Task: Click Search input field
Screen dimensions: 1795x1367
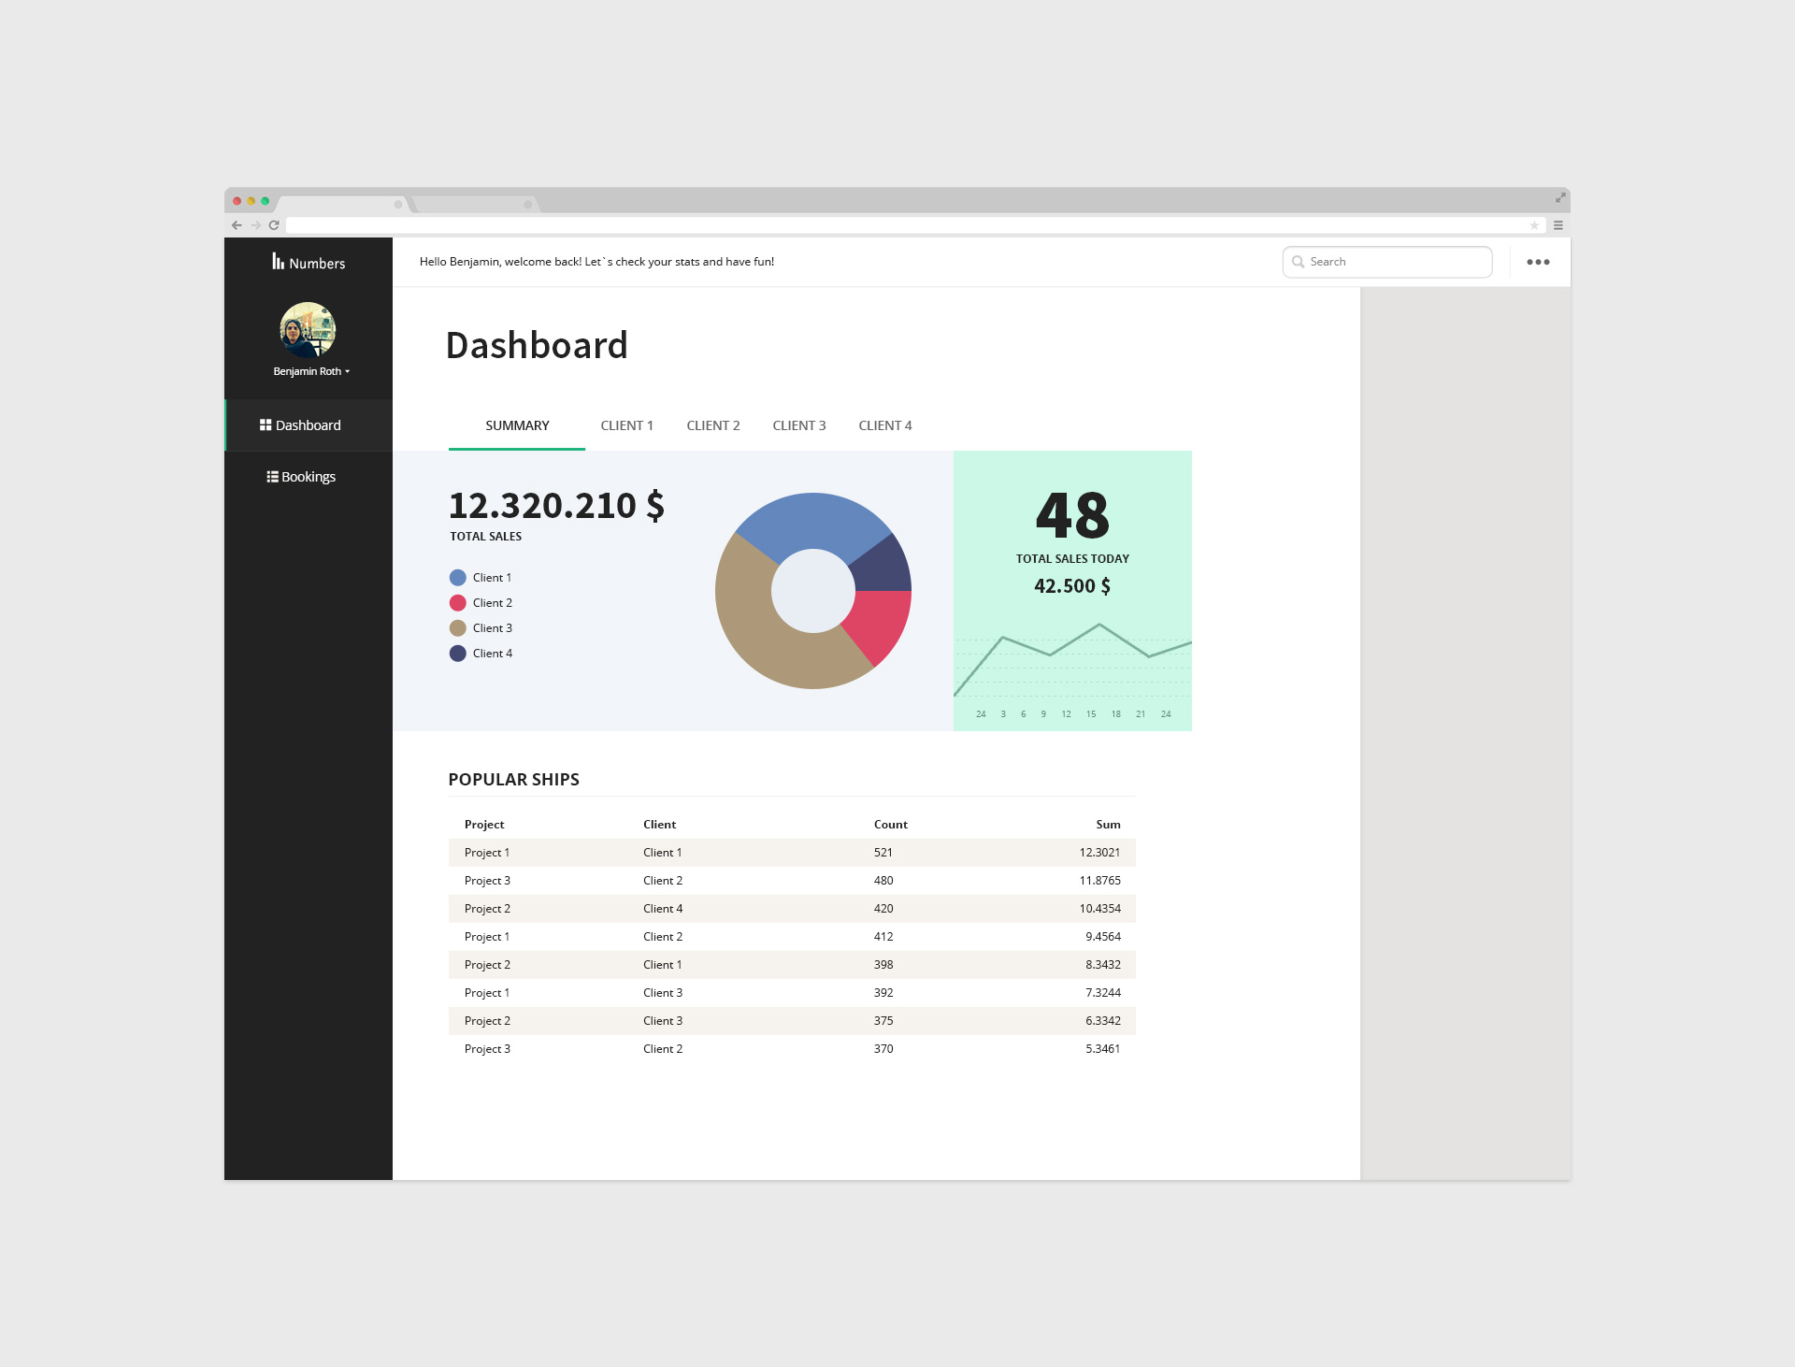Action: 1386,260
